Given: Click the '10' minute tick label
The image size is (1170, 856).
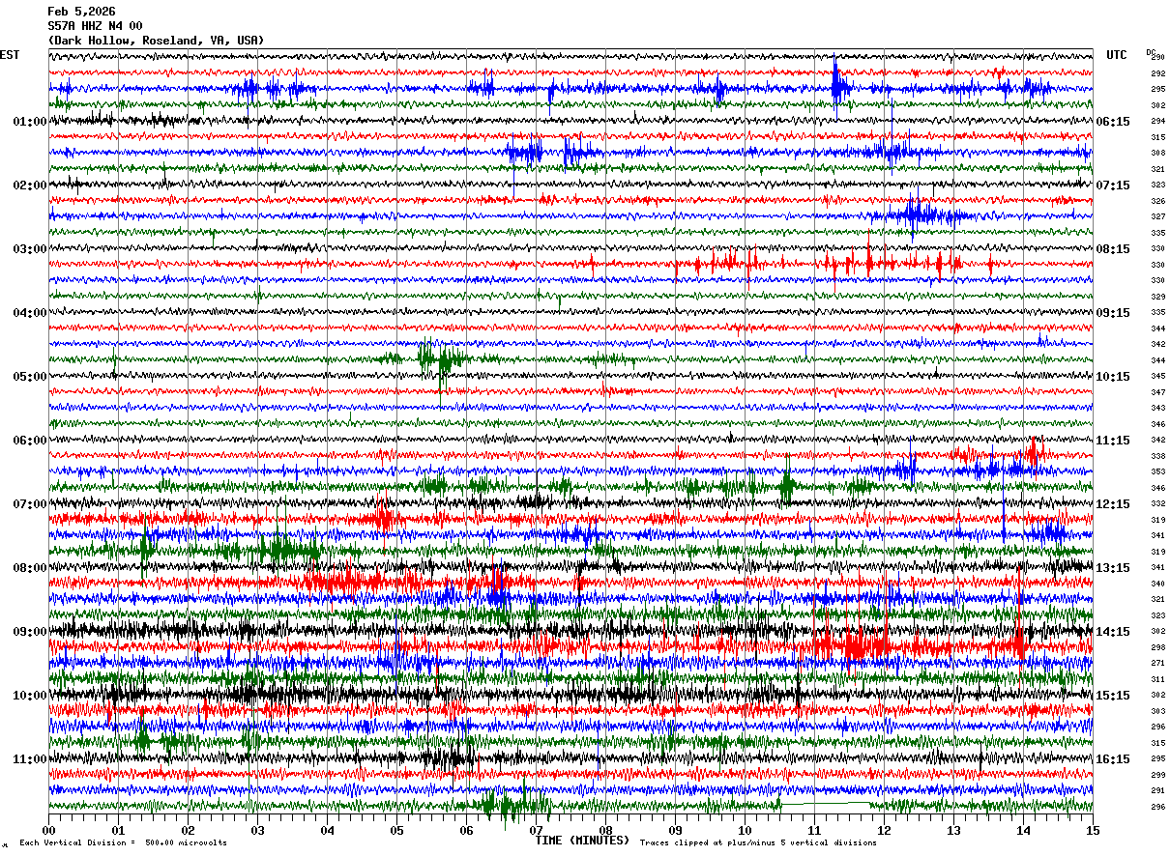Looking at the screenshot, I should (x=745, y=830).
